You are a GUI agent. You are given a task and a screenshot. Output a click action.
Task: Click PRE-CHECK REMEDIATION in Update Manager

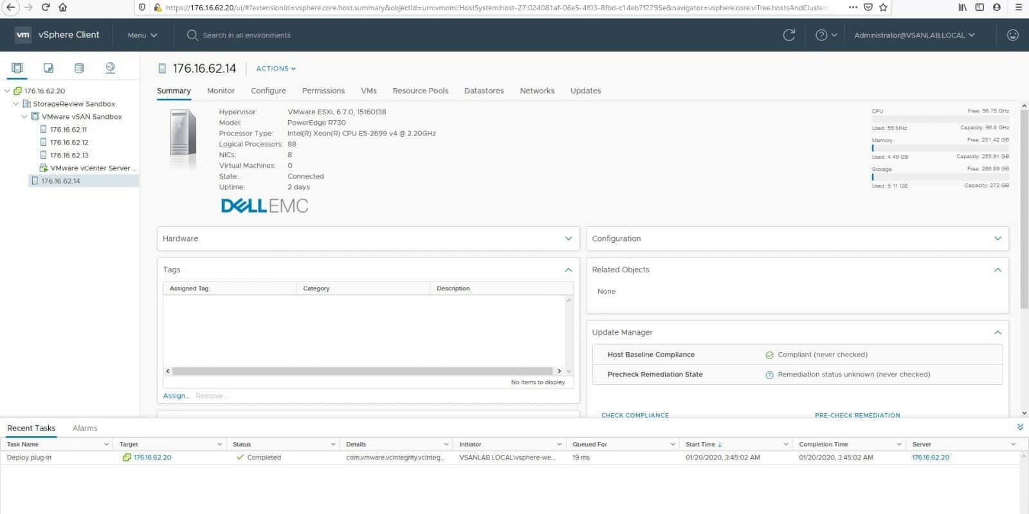tap(857, 415)
